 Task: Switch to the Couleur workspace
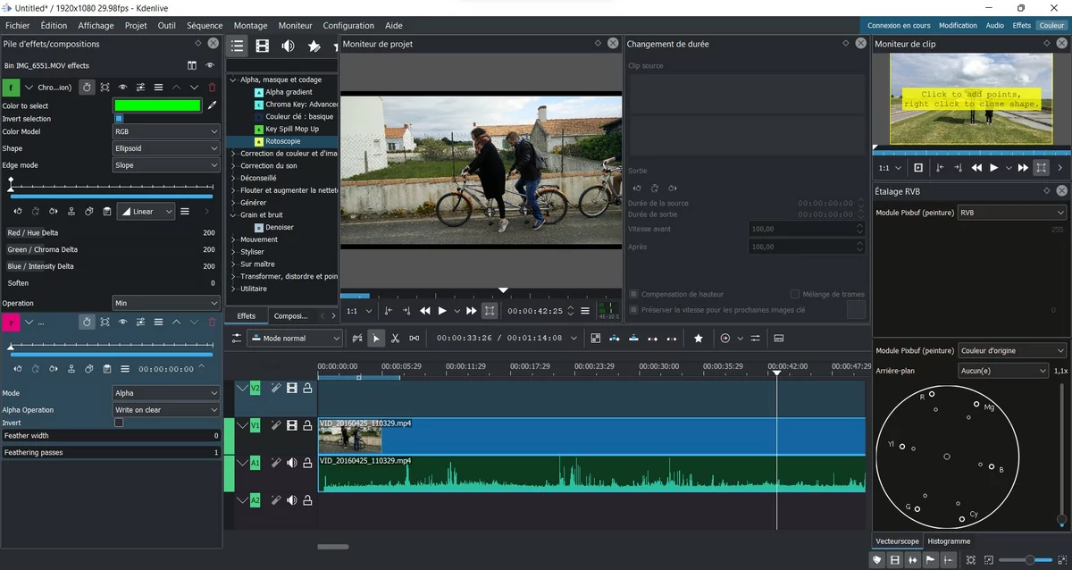1052,26
